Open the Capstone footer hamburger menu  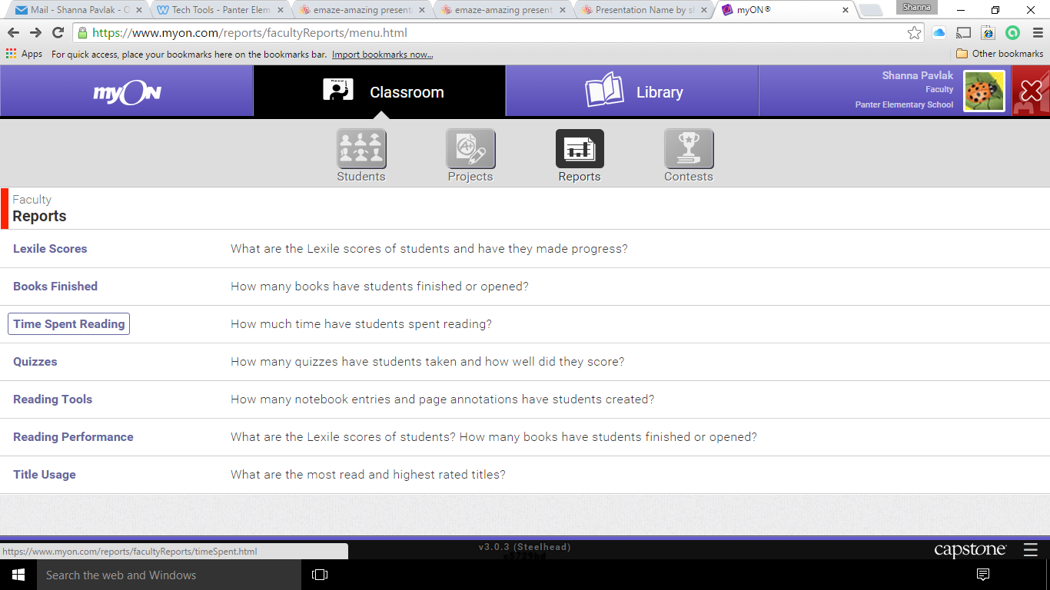[x=1031, y=550]
